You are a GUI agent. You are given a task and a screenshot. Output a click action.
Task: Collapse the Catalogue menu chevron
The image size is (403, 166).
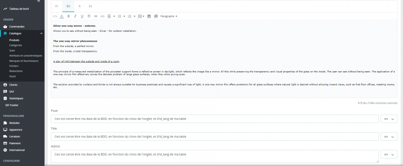tap(42, 33)
